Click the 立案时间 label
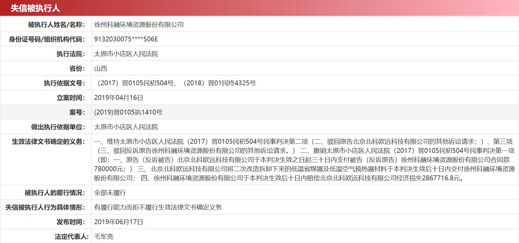 (71, 98)
